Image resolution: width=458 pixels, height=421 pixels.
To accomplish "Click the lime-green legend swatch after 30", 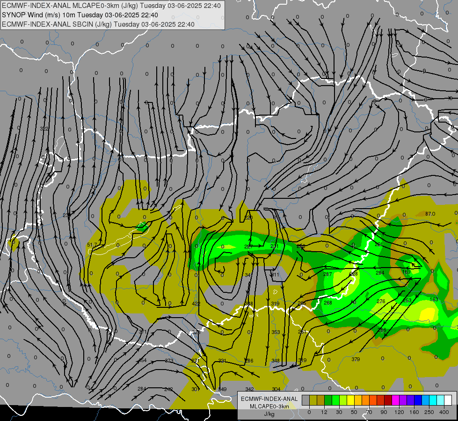I will tap(343, 400).
